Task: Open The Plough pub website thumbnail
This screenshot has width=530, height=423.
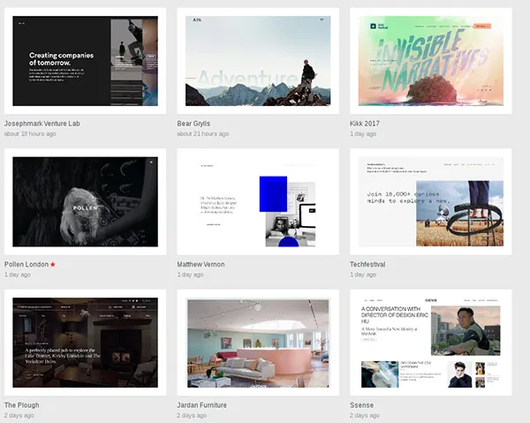Action: pyautogui.click(x=85, y=343)
